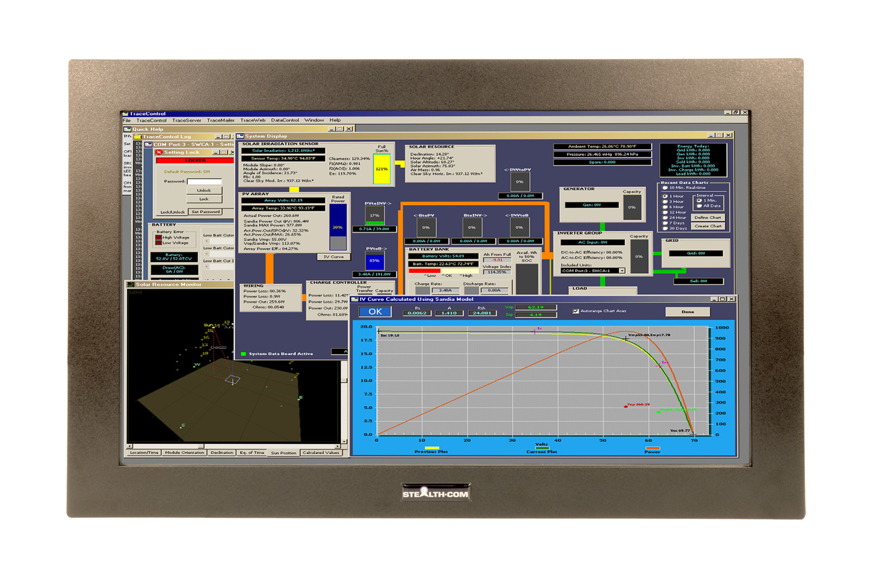Click the TraceControl application title bar icon
The width and height of the screenshot is (871, 577).
pyautogui.click(x=125, y=114)
